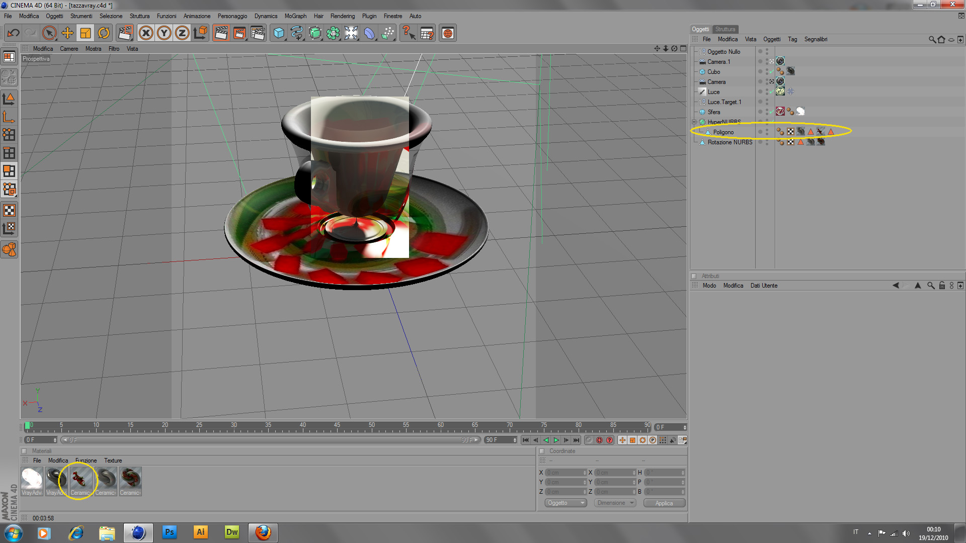Collapse the HyperNURBS tree node
The width and height of the screenshot is (966, 543).
click(694, 122)
